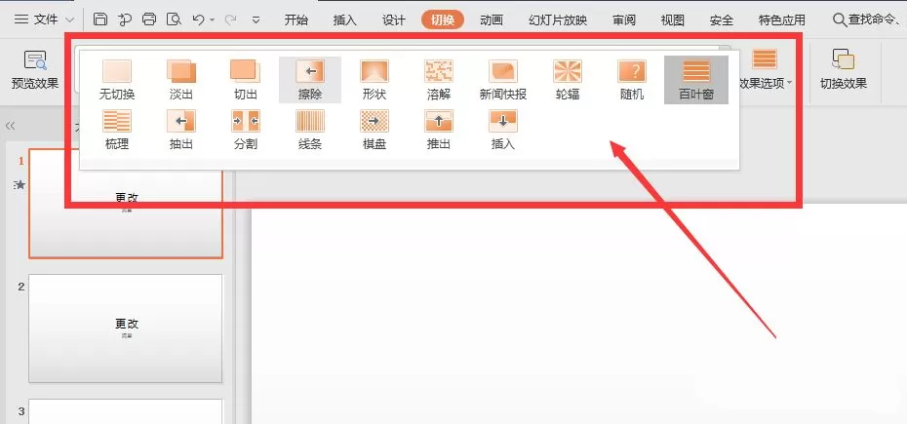
Task: Expand the undo history arrow
Action: (213, 20)
